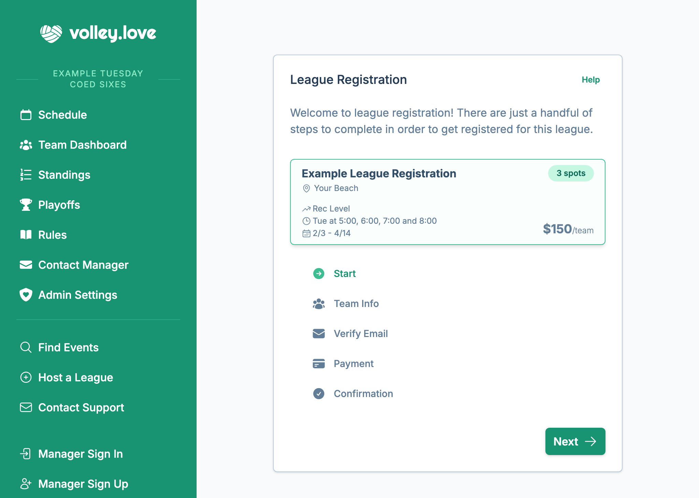Select the Start registration step
The image size is (699, 498).
(344, 274)
